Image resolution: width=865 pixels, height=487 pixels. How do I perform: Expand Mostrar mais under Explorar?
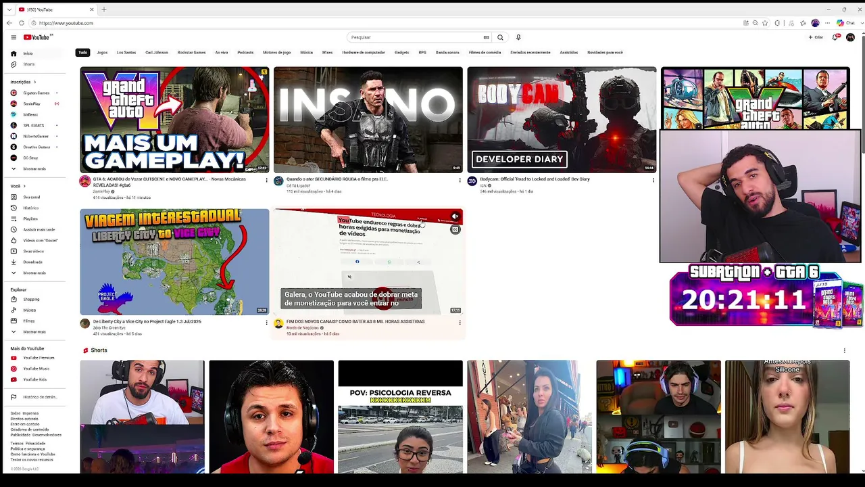[34, 331]
